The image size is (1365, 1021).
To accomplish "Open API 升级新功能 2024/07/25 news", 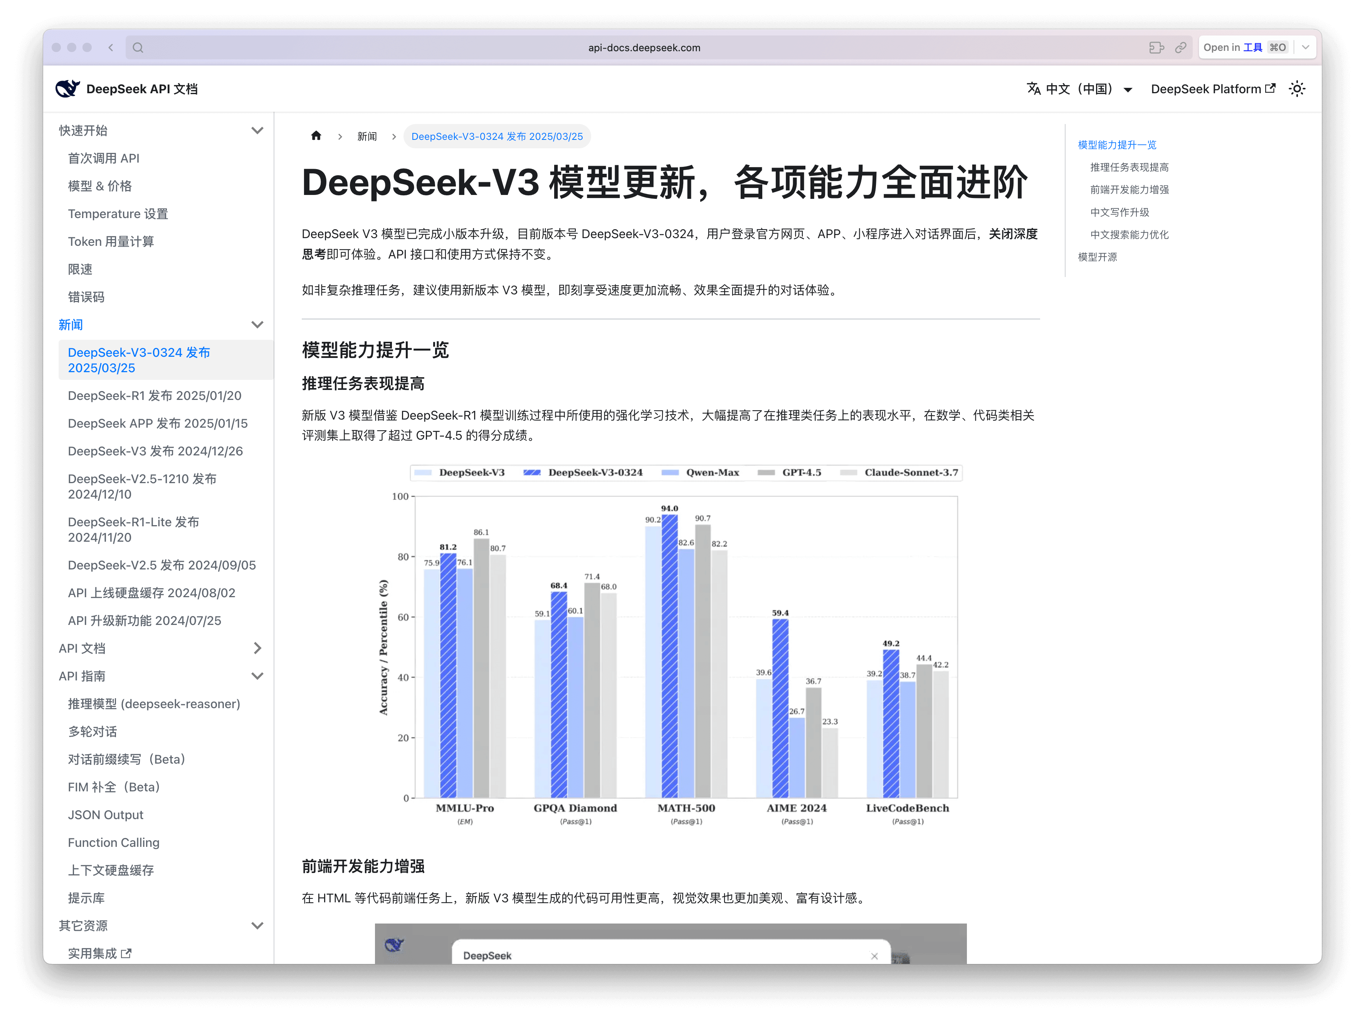I will coord(144,621).
